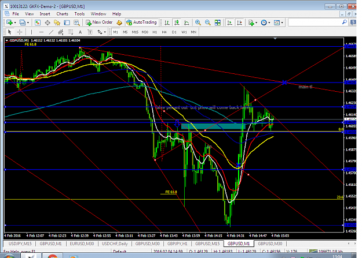Open the New Chart dropdown arrow
Image resolution: width=362 pixels, height=258 pixels.
click(15, 23)
